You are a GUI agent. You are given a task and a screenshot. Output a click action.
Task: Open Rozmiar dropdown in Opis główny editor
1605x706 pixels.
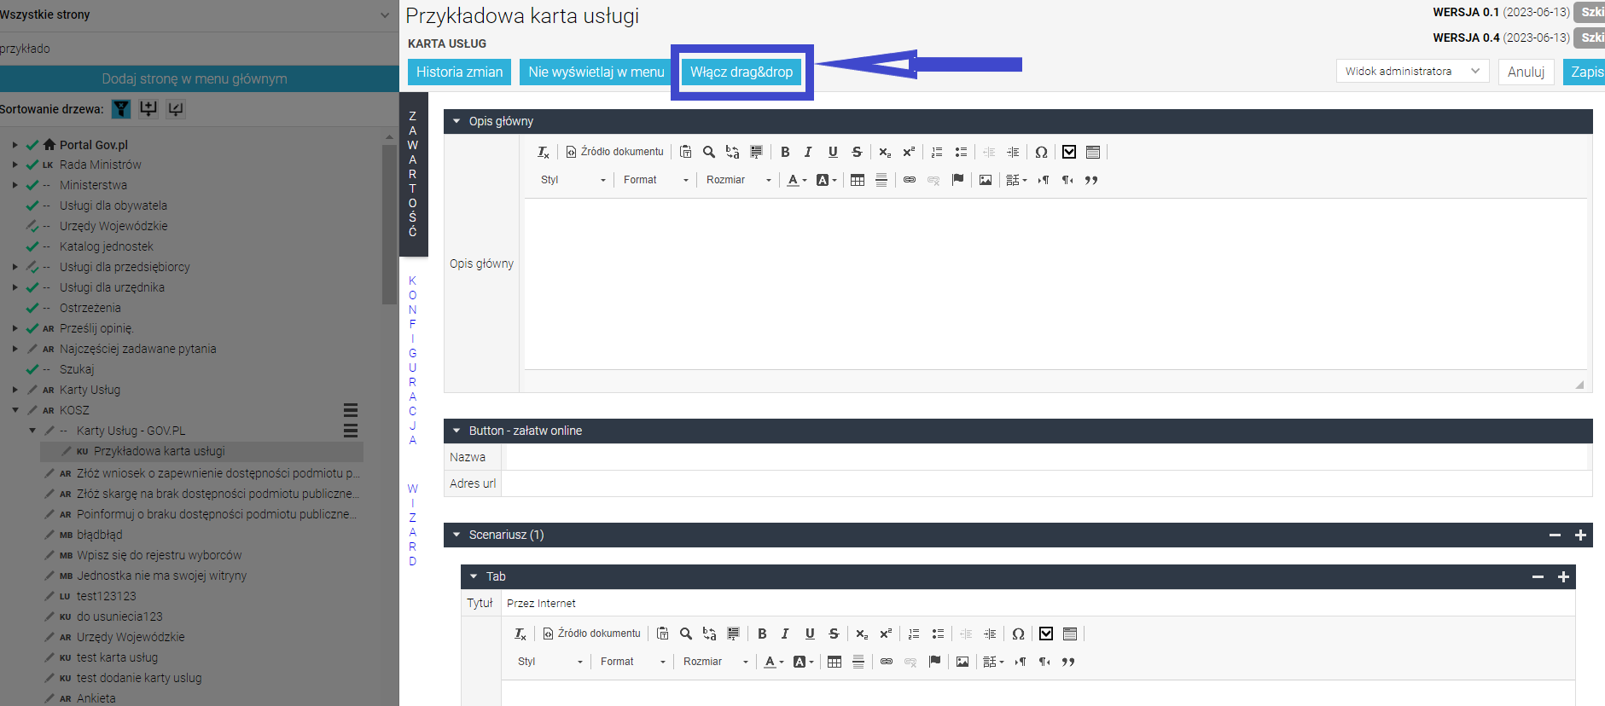click(738, 180)
